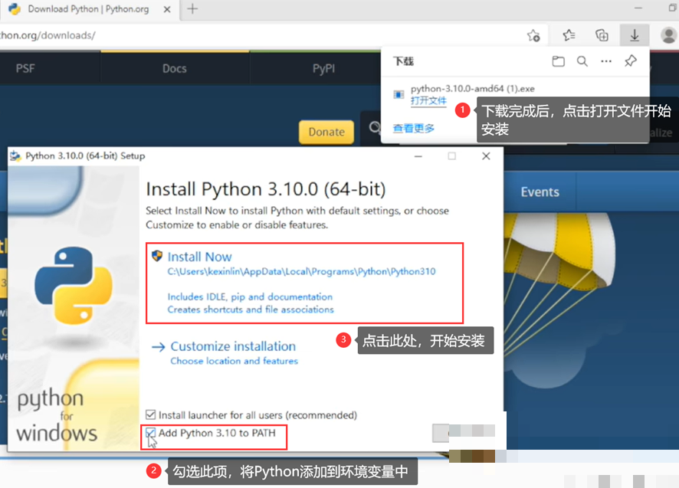
Task: Click python-3.10.0-amd64 (1).exe filename
Action: pos(472,89)
